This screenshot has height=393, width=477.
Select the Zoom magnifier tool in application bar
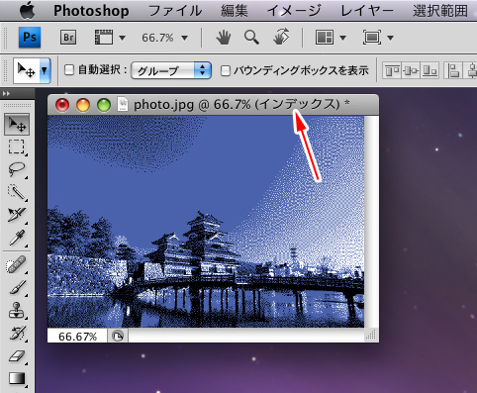(x=251, y=38)
